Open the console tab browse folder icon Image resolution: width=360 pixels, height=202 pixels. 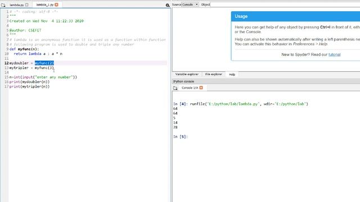(x=175, y=88)
